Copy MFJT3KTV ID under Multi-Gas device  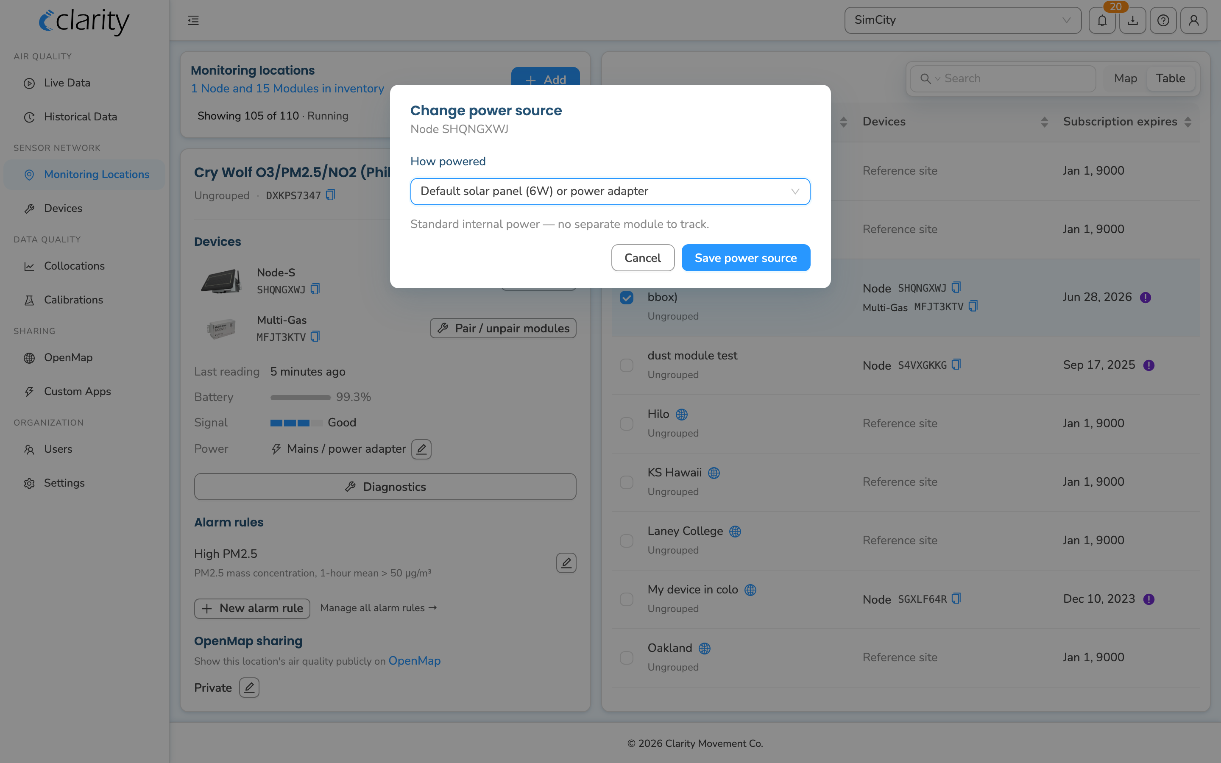click(x=315, y=337)
